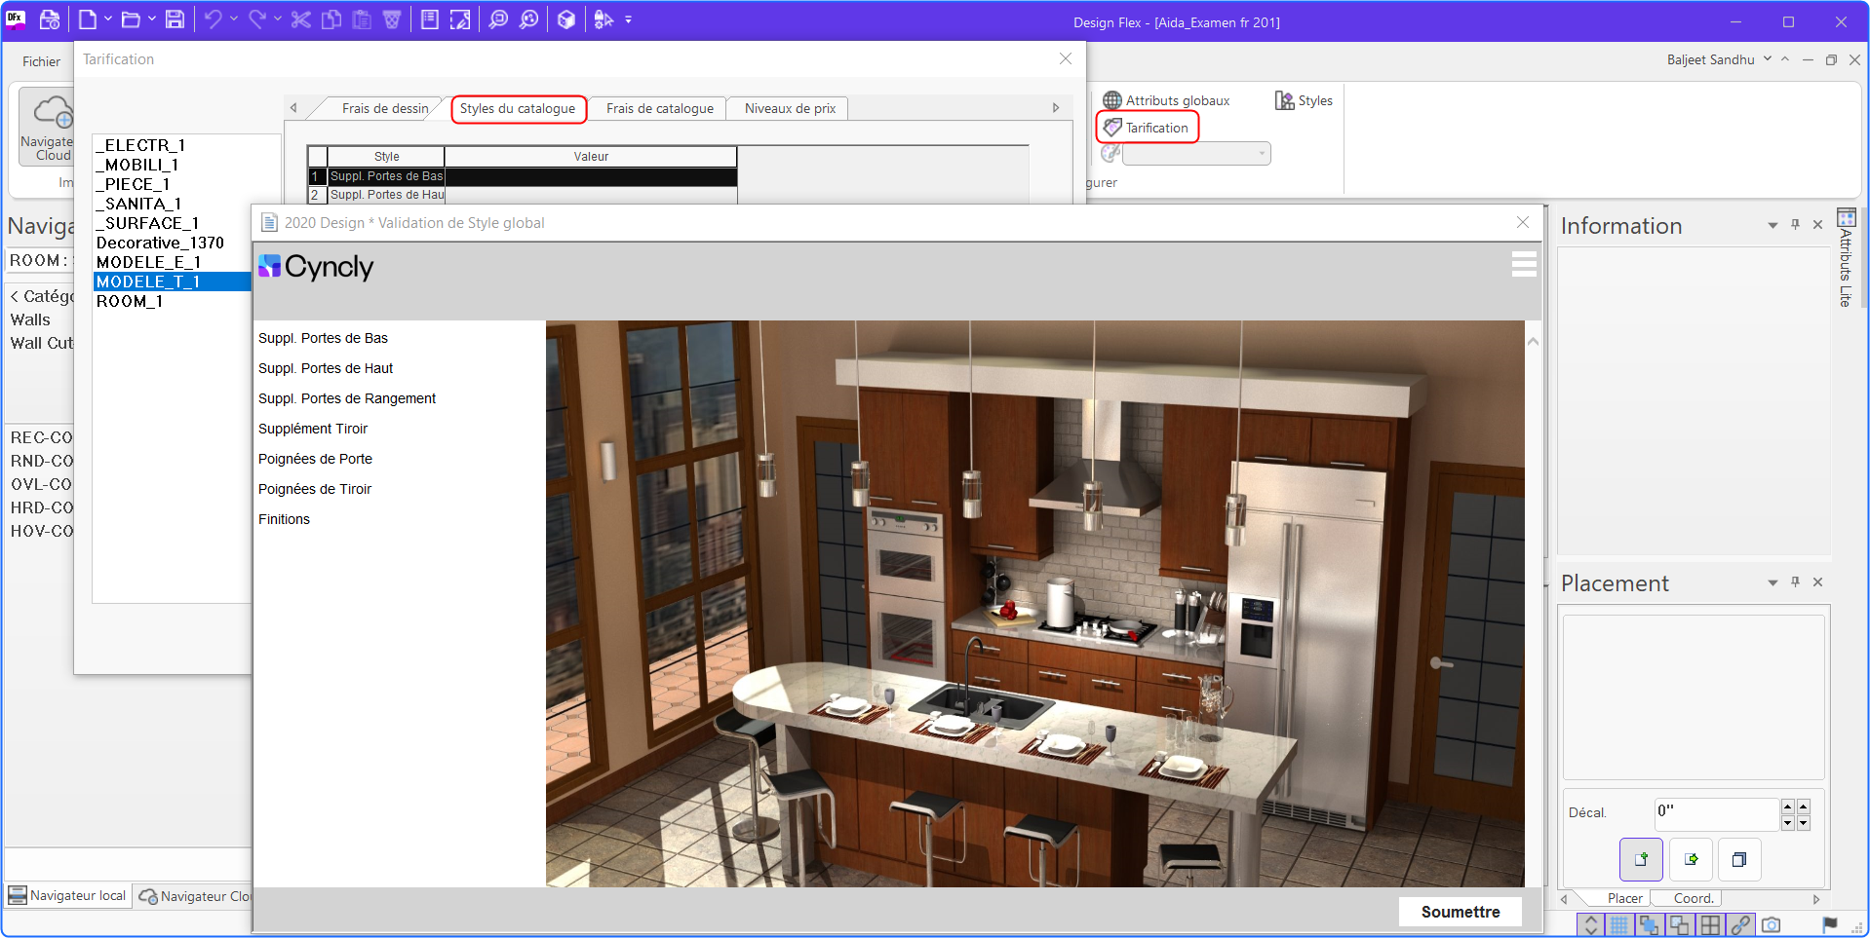Click the second magnifier search icon
The image size is (1870, 938).
[528, 19]
